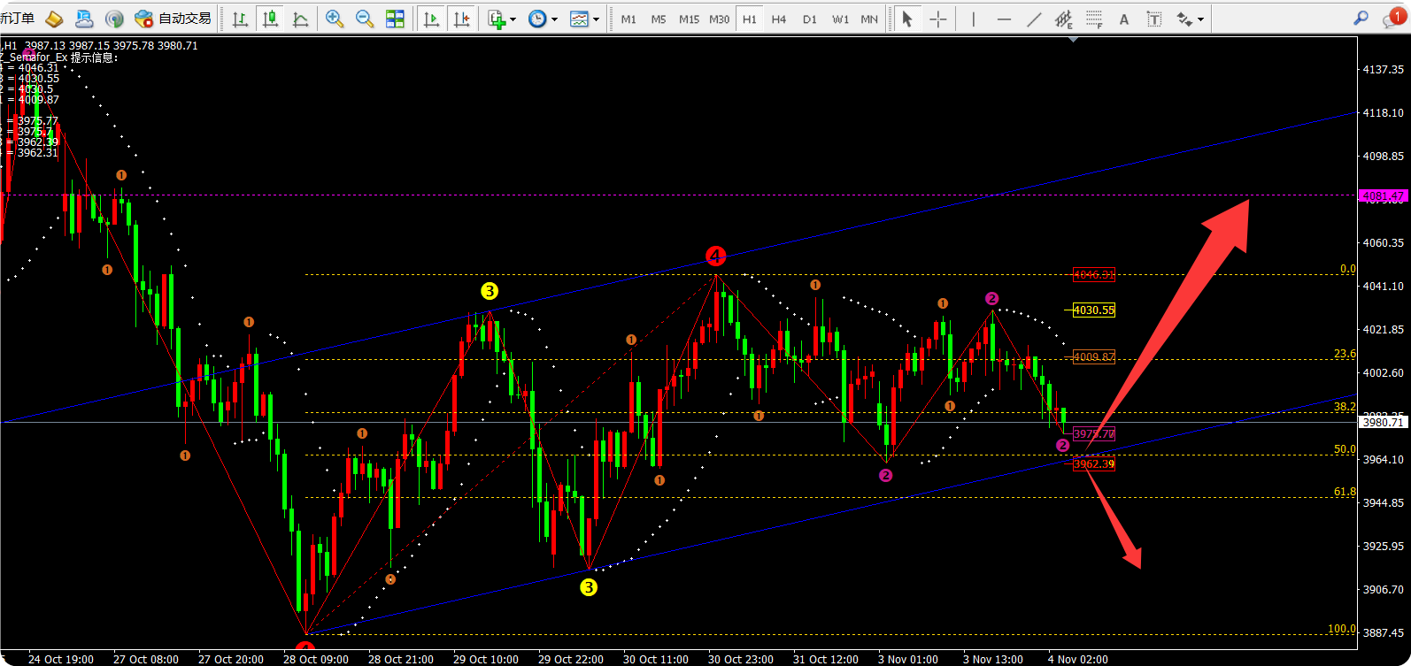1411x666 pixels.
Task: Select the crosshair cursor tool
Action: coord(937,19)
